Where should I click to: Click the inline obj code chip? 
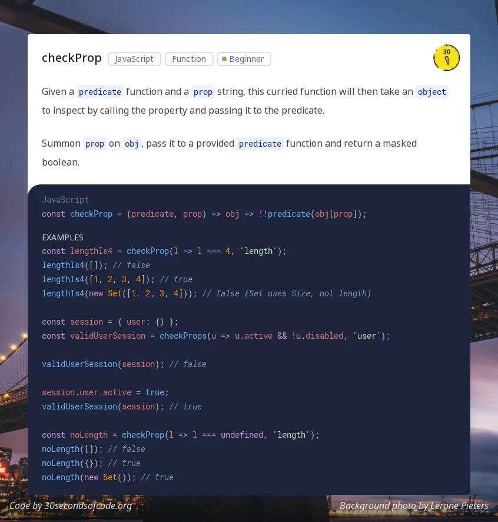tap(131, 143)
